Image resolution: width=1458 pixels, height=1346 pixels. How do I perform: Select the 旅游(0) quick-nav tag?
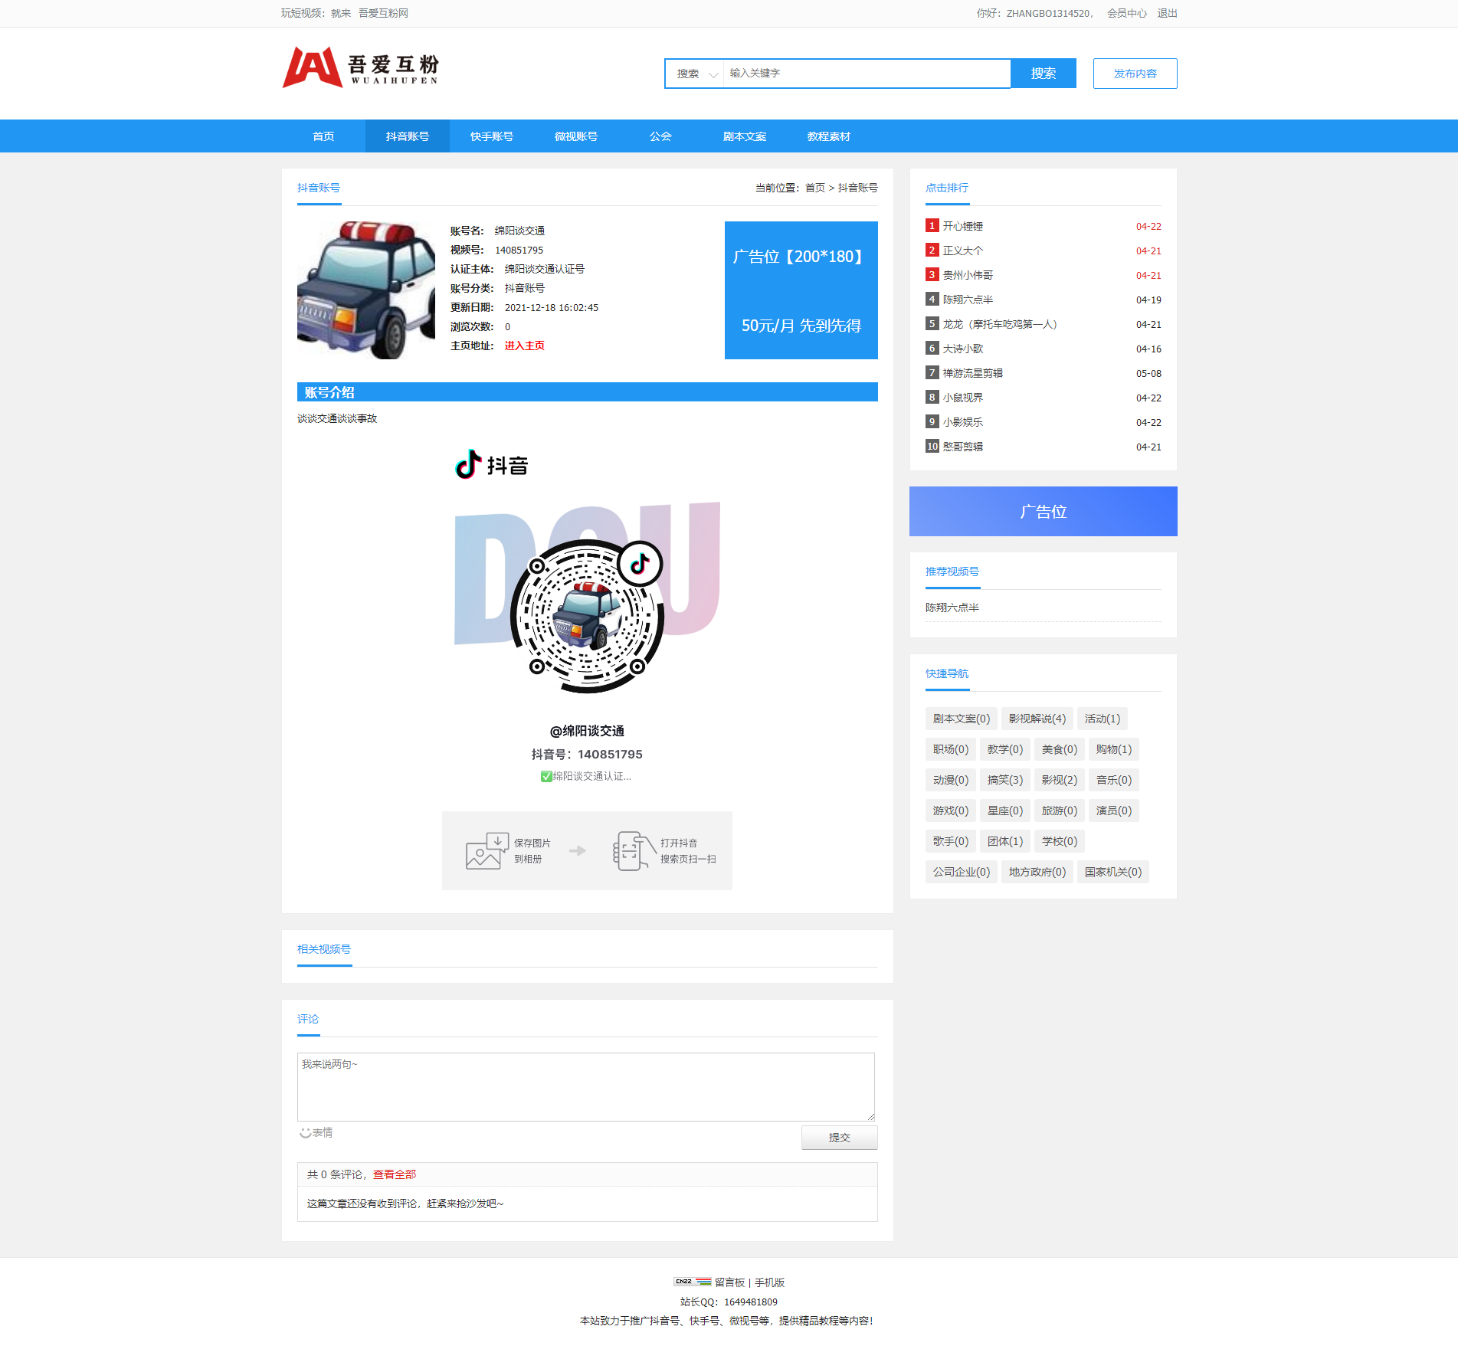(x=1060, y=811)
